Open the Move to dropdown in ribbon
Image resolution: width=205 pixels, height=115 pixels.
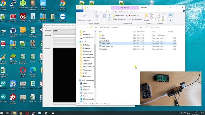(119, 16)
